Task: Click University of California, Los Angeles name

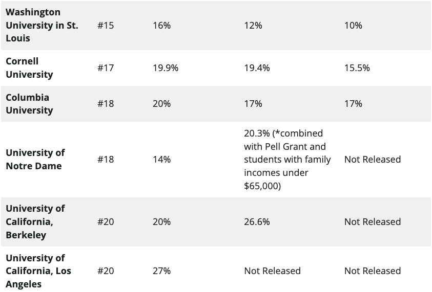Action: click(38, 271)
